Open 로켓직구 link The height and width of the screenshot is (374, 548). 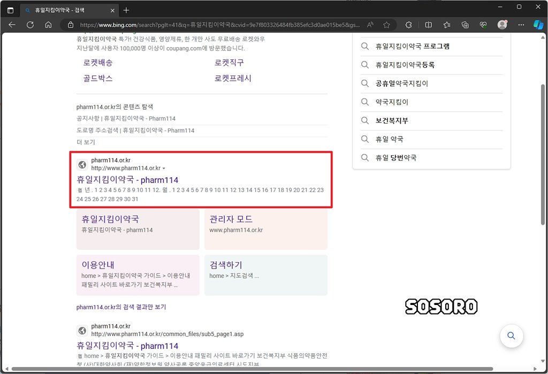(x=229, y=63)
